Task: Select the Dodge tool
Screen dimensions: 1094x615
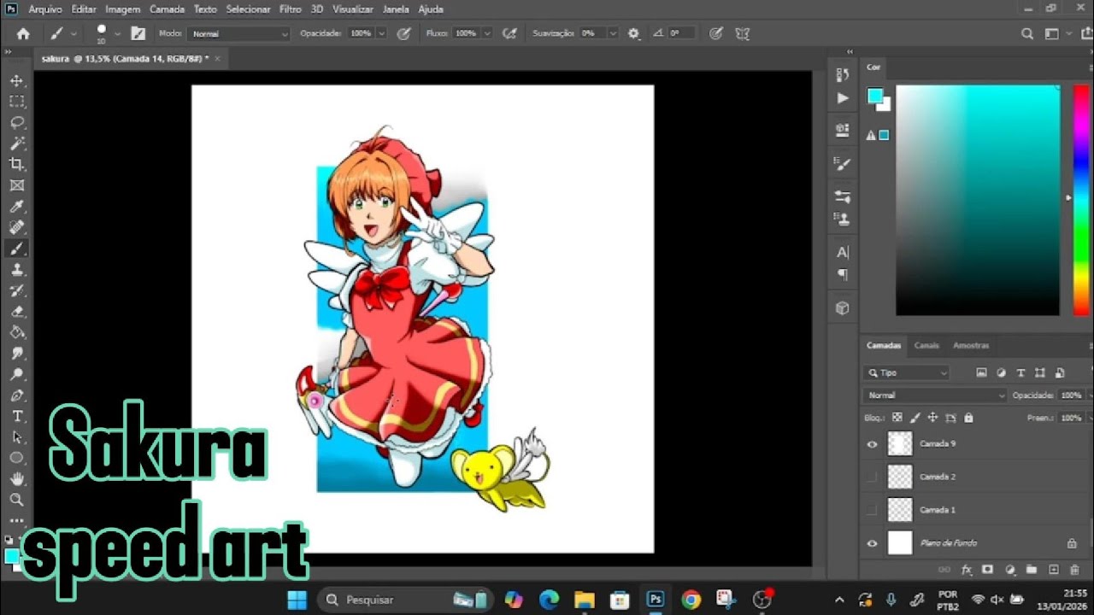Action: 16,374
